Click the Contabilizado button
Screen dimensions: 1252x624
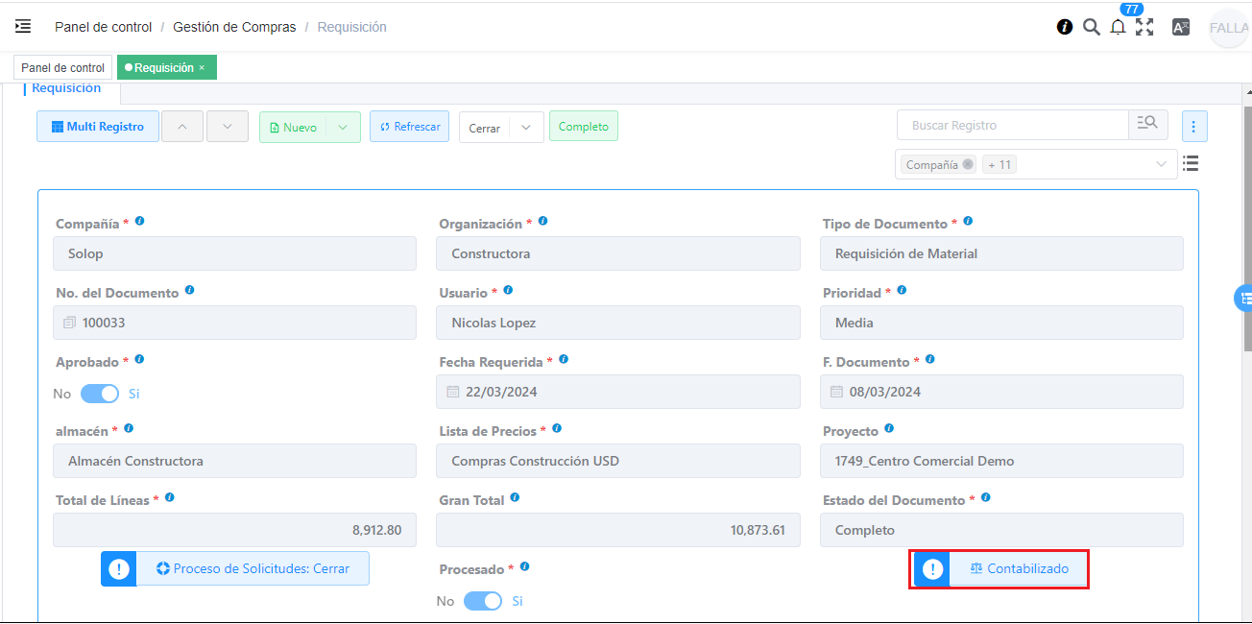[x=1018, y=568]
